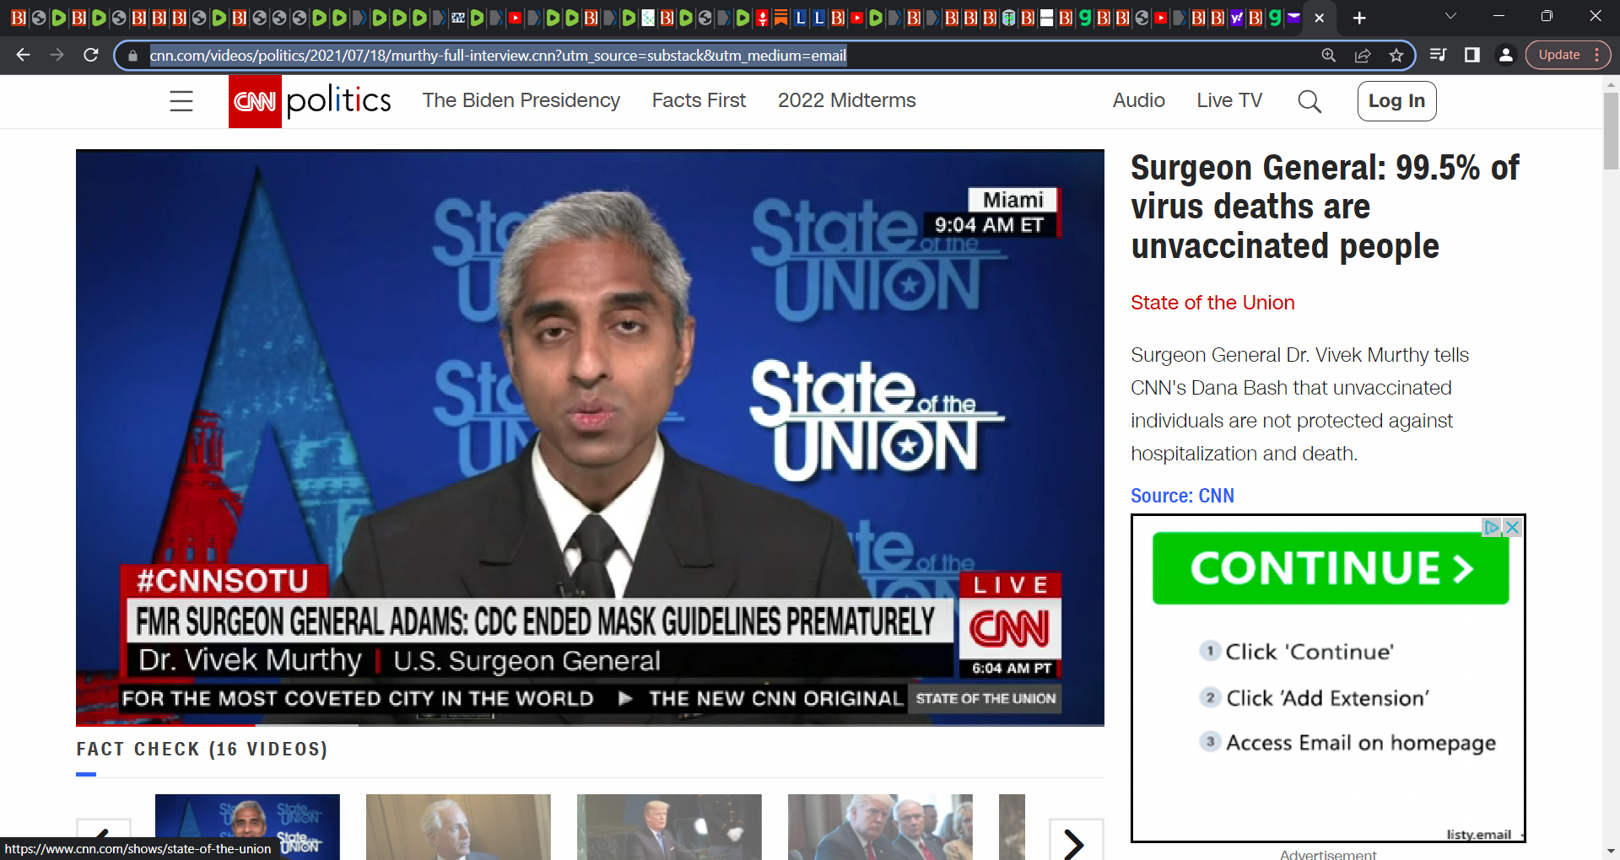Click the address bar URL field

[726, 56]
